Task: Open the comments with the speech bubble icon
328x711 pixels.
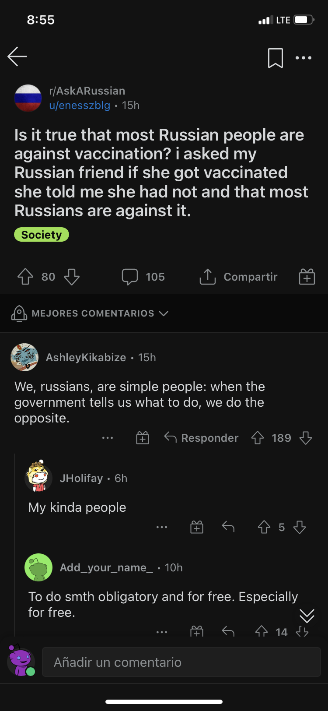Action: point(130,276)
